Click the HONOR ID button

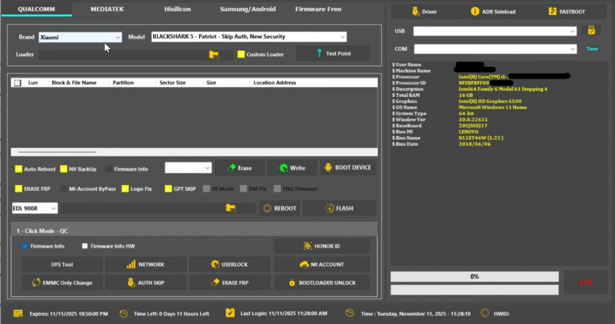coord(322,246)
